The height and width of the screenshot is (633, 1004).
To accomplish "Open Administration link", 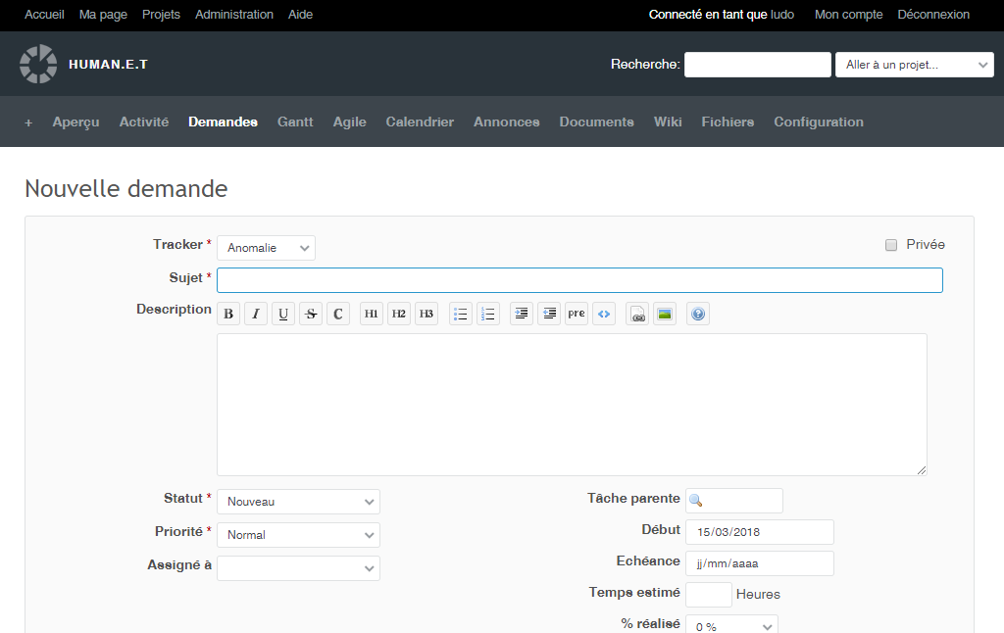I will click(234, 14).
